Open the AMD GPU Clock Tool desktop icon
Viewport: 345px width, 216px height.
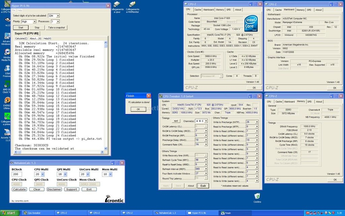tap(7, 87)
